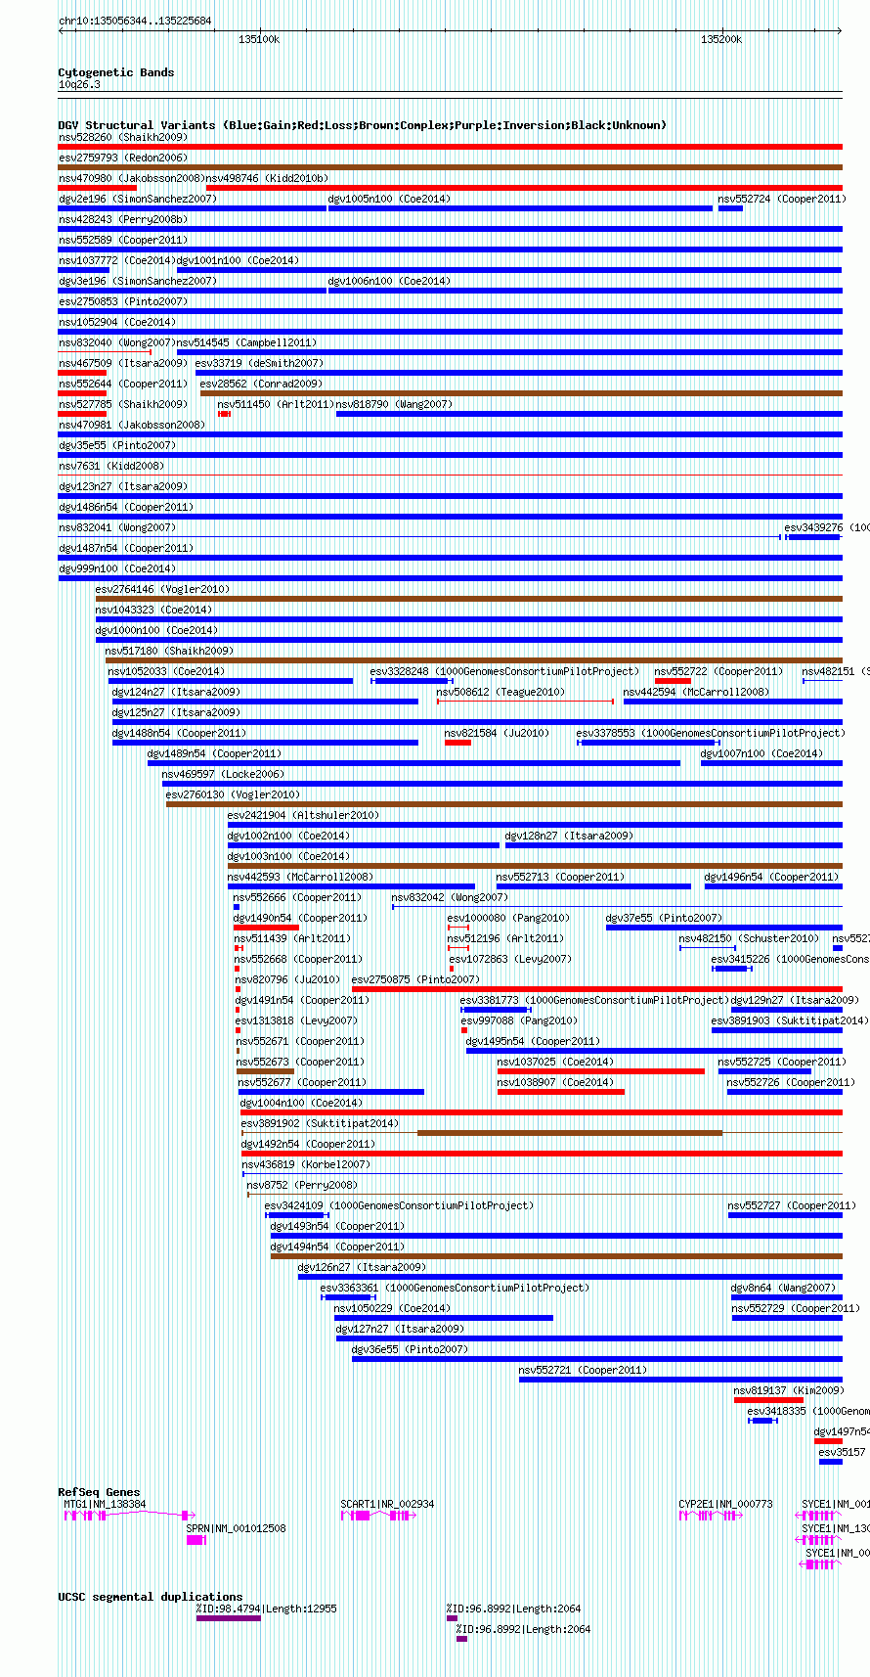Select the 10q26.3 cytogenetic band label
The image size is (870, 1677).
79,84
